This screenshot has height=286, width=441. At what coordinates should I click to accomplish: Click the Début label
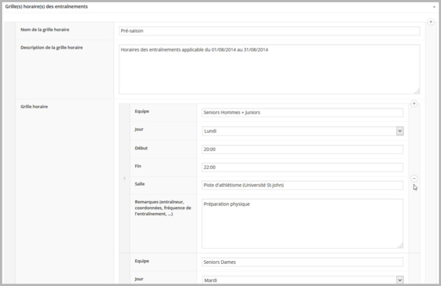pyautogui.click(x=141, y=148)
